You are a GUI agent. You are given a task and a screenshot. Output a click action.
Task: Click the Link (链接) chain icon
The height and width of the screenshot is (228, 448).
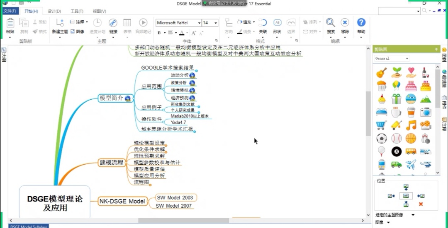coord(113,23)
